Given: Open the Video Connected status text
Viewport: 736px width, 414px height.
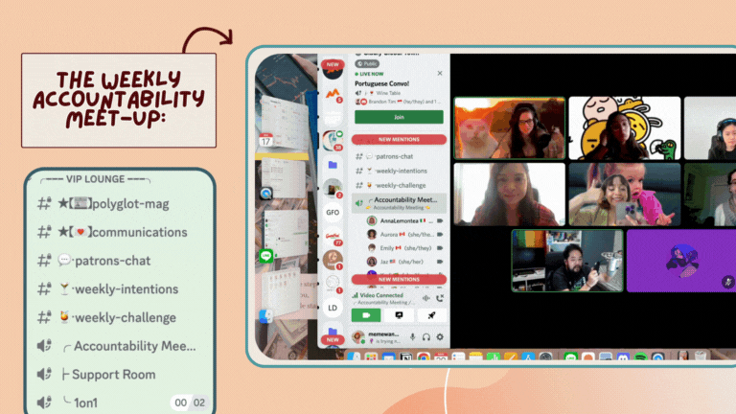Looking at the screenshot, I should point(381,295).
